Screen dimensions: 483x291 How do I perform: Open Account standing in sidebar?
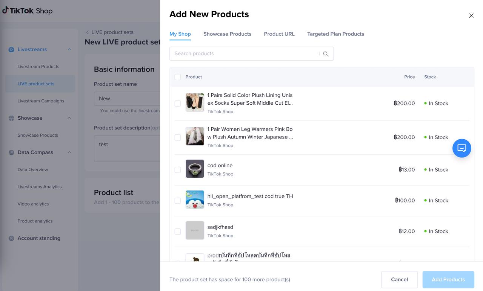[x=38, y=238]
